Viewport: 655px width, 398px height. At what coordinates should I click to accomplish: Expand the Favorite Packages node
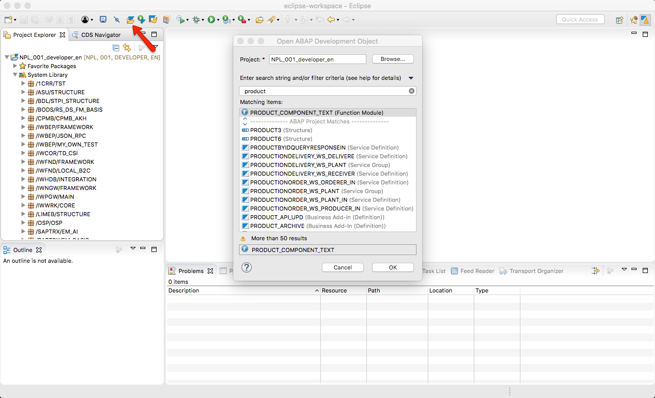(15, 66)
